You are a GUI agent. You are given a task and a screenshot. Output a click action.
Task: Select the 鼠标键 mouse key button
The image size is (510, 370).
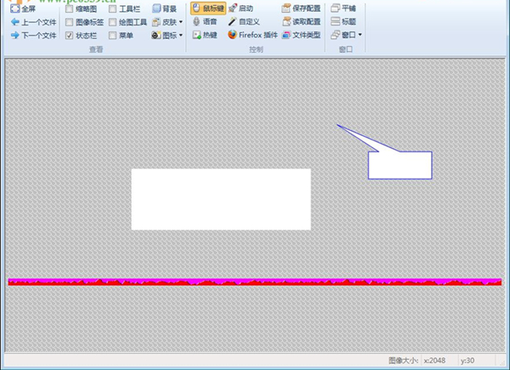click(207, 9)
